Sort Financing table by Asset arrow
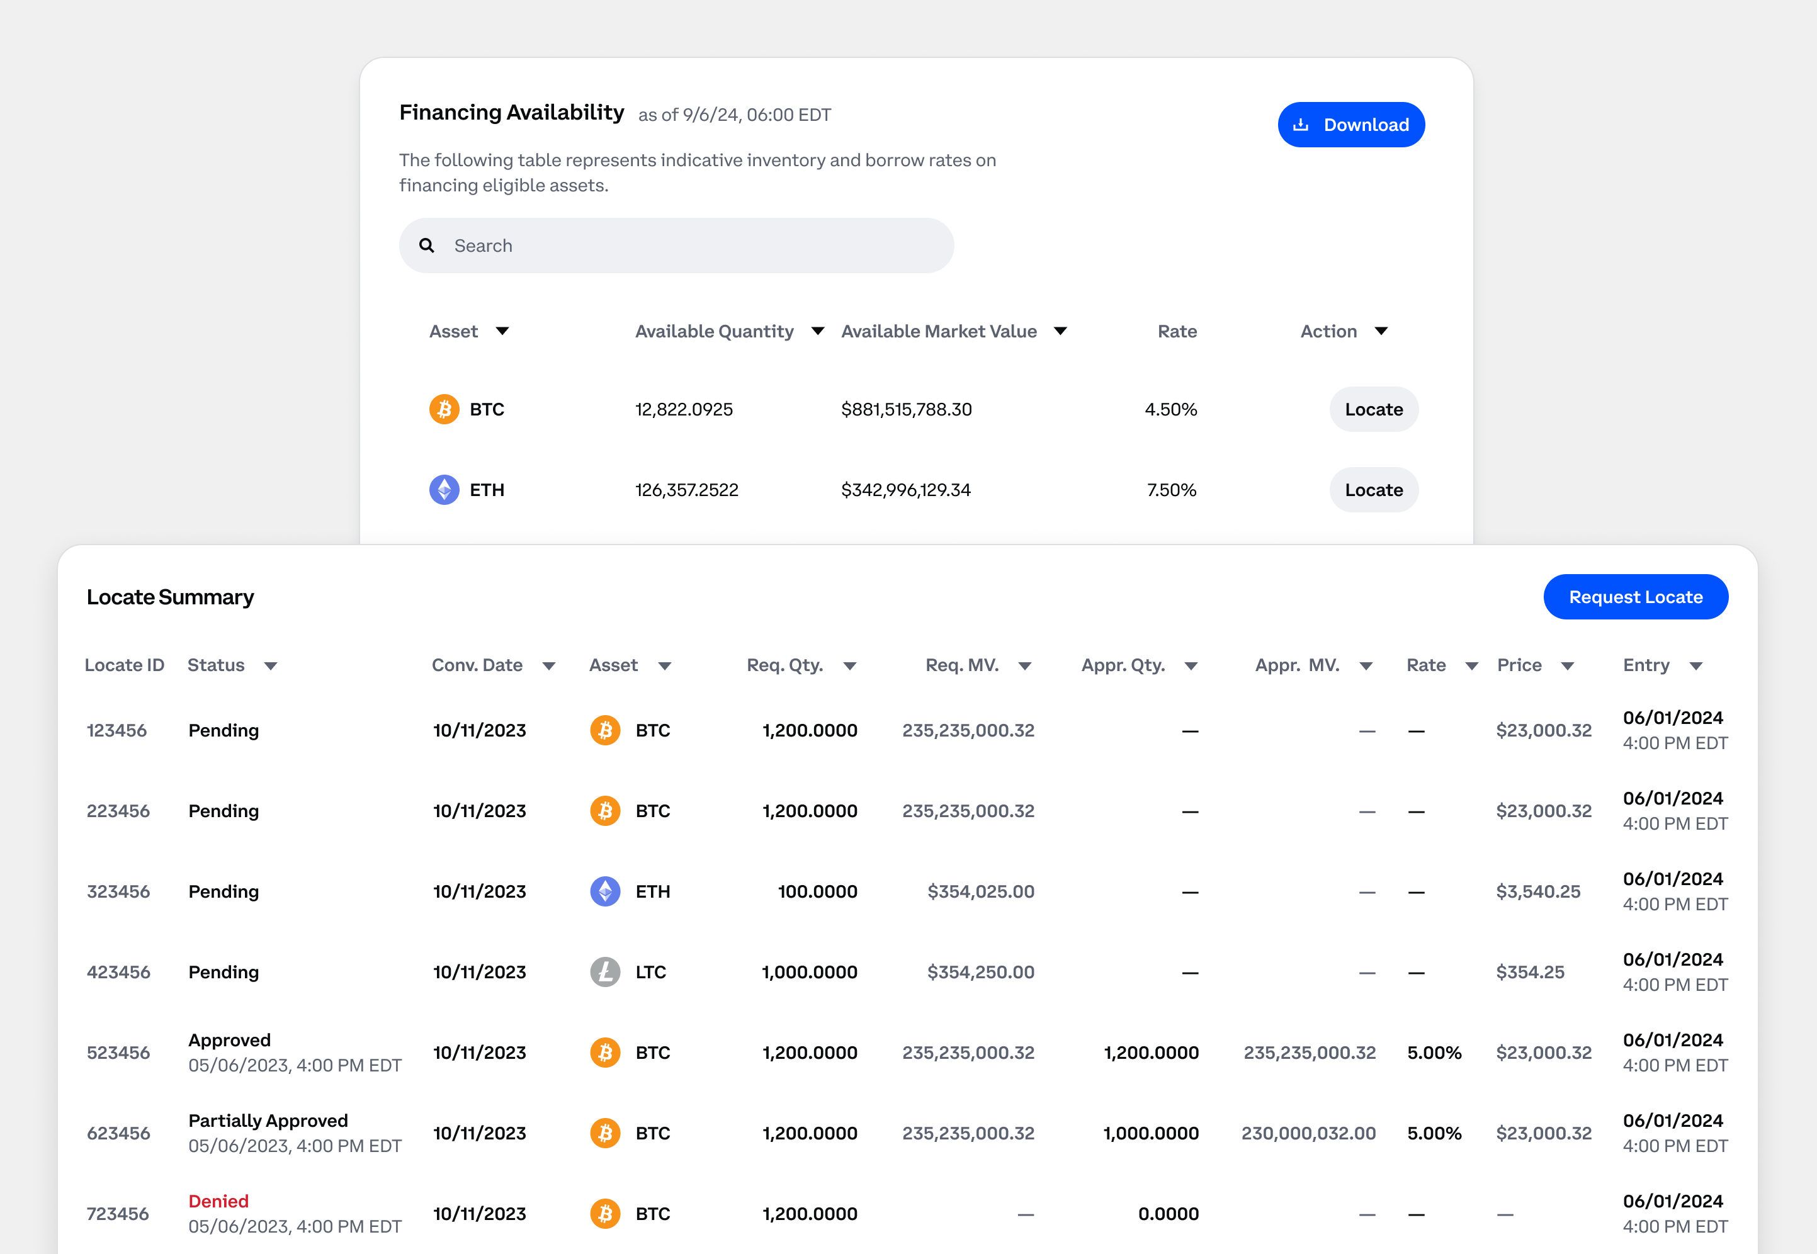Viewport: 1817px width, 1254px height. click(x=503, y=332)
